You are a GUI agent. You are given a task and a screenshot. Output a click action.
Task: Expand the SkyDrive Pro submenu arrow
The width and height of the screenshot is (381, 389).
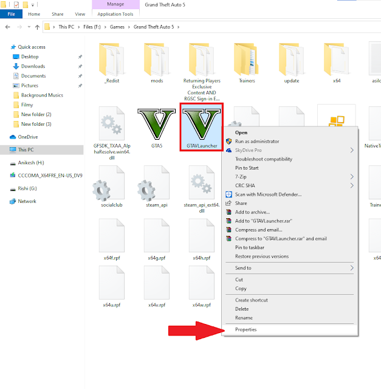click(x=352, y=150)
